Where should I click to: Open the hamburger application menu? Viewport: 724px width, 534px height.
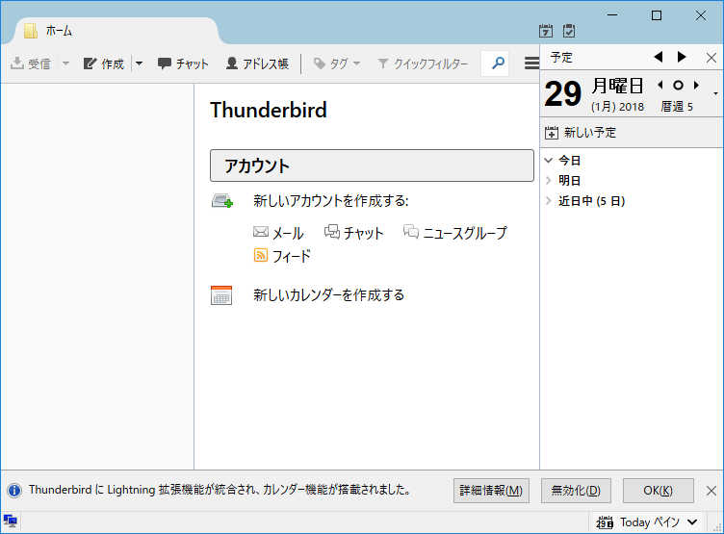(531, 64)
